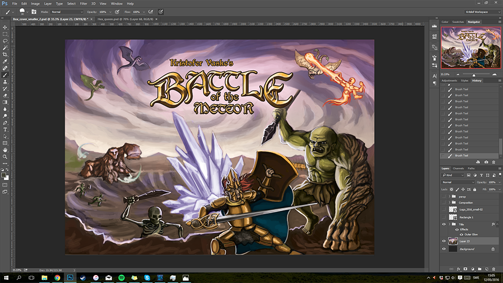Select the Horizontal Type tool
The height and width of the screenshot is (283, 503).
(5, 129)
